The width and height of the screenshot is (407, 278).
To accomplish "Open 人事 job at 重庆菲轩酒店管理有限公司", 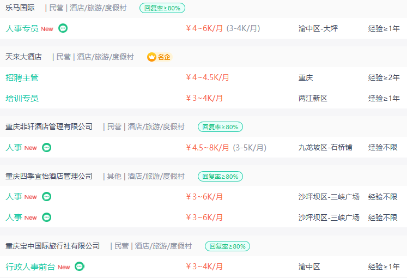I will coord(14,147).
